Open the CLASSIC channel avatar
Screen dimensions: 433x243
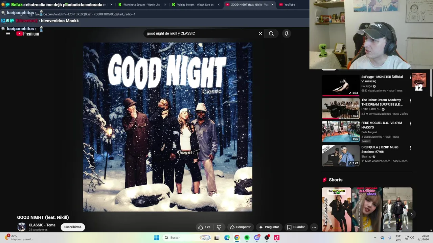[x=21, y=227]
